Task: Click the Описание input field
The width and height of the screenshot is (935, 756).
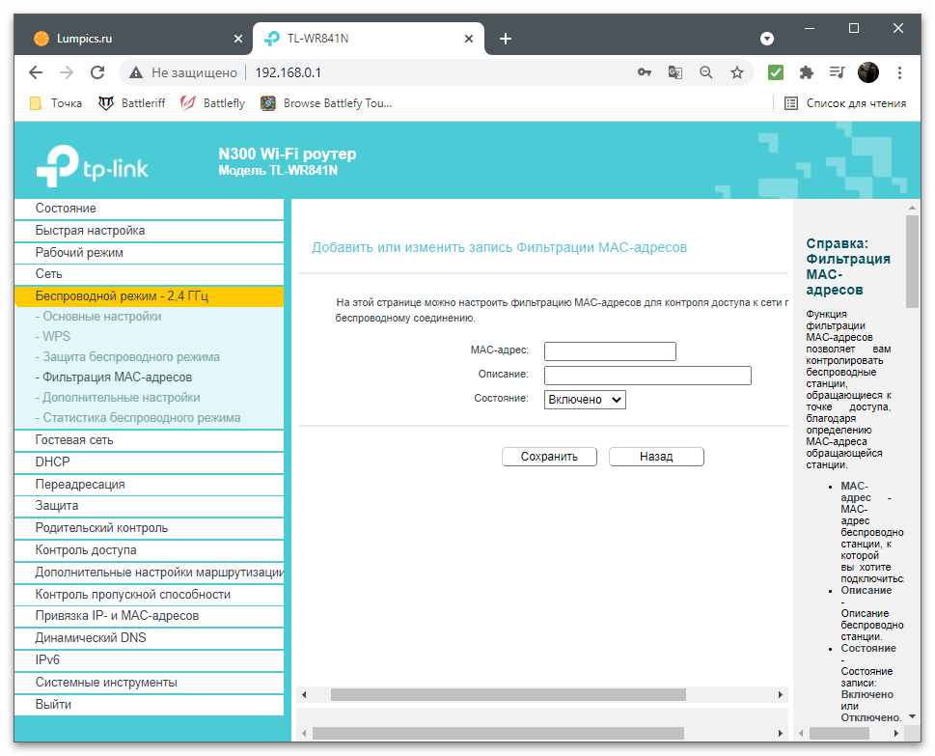Action: (647, 376)
